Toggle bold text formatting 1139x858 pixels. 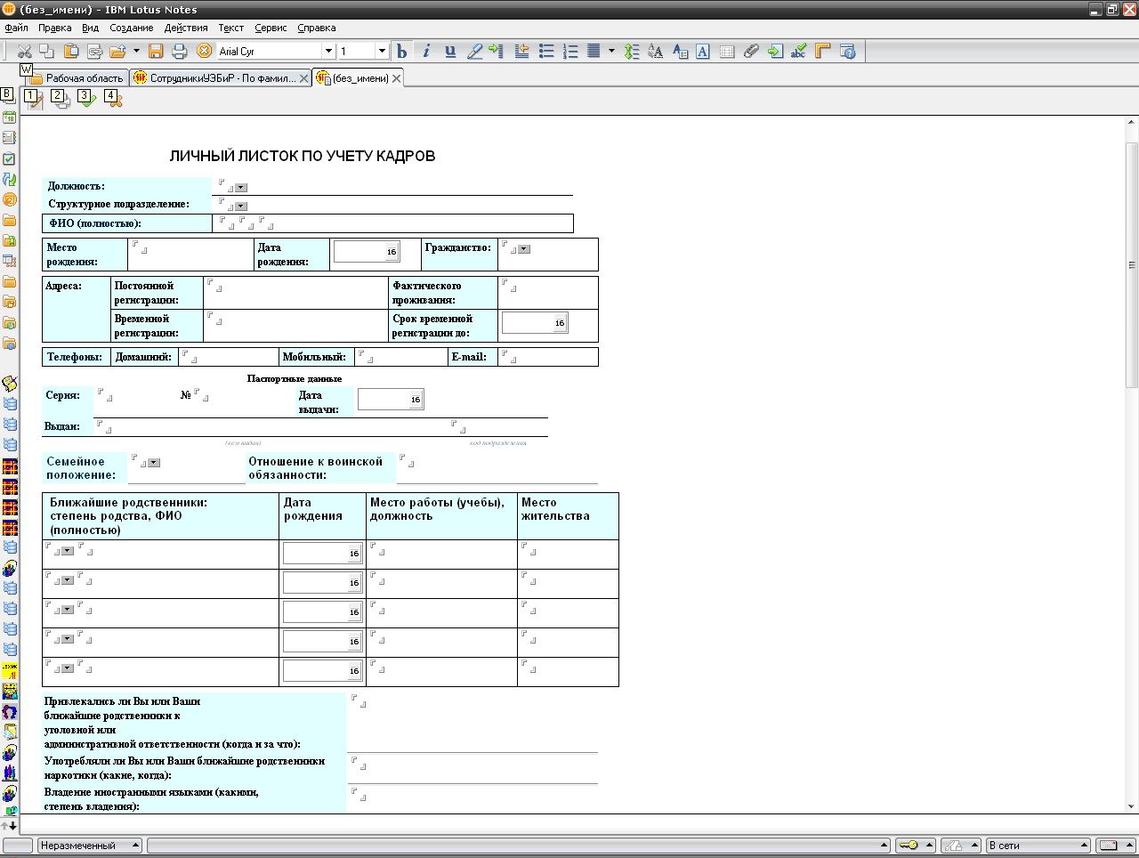[x=401, y=52]
